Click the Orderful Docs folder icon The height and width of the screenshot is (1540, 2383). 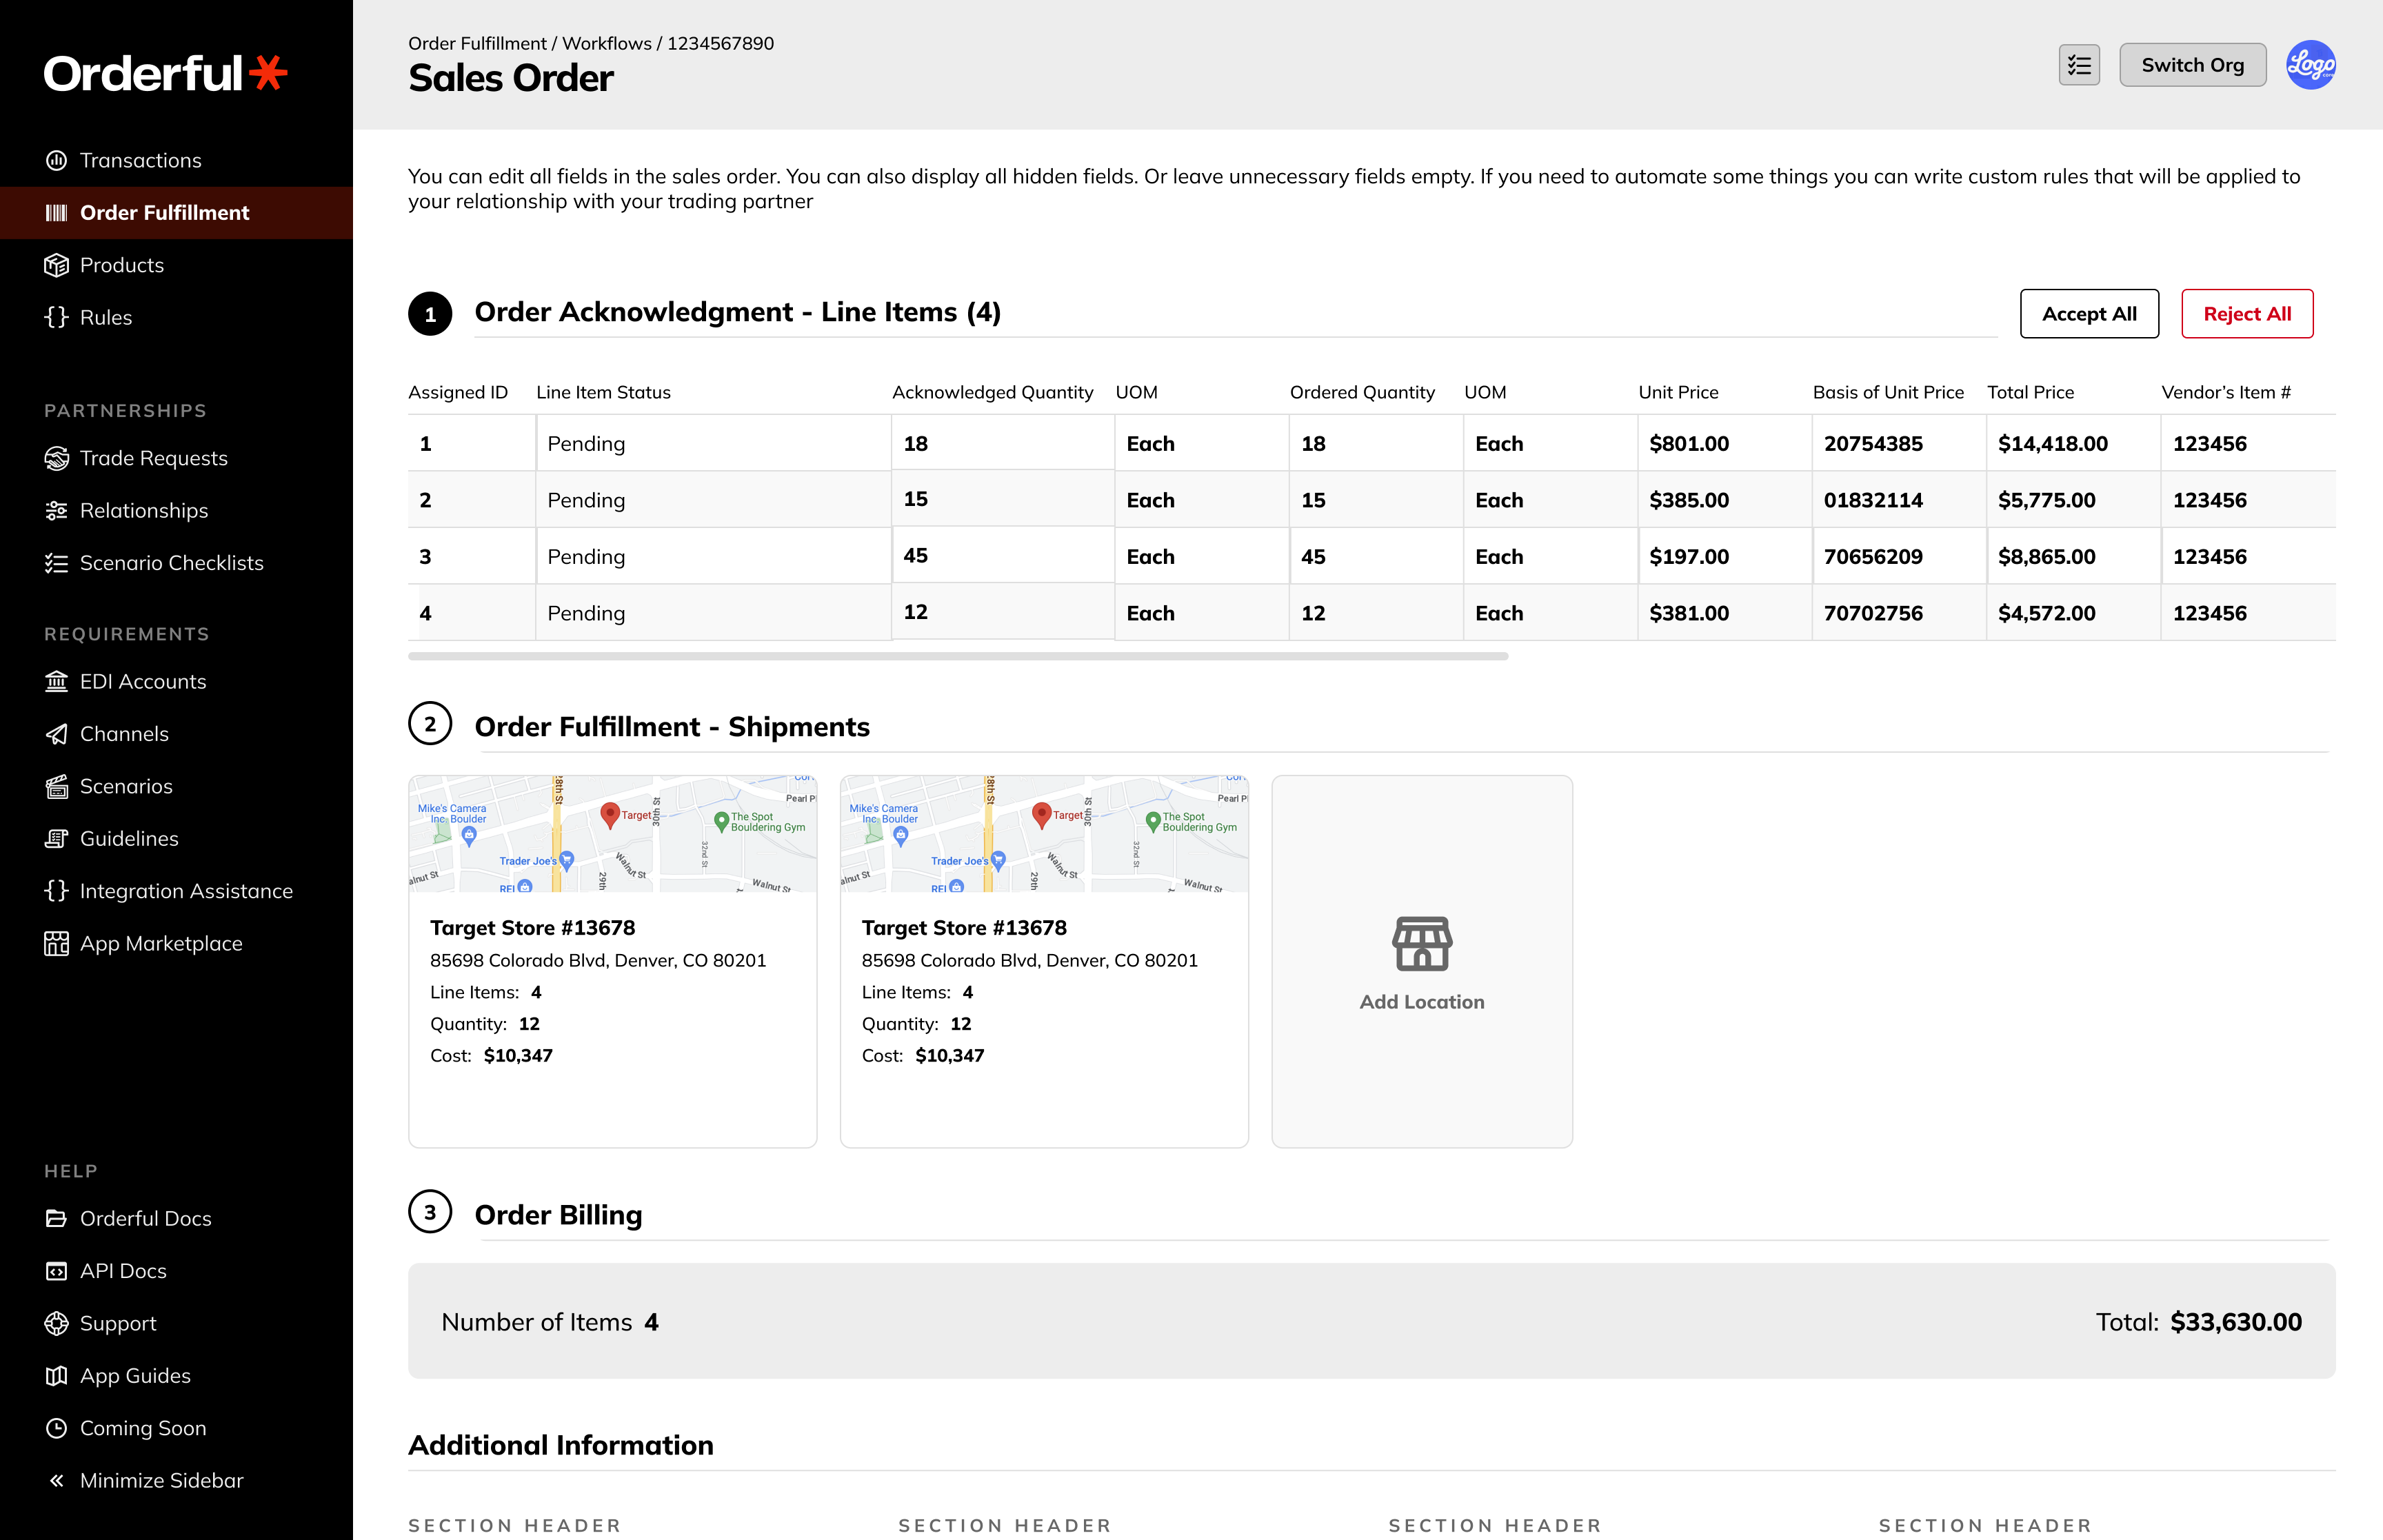coord(56,1219)
